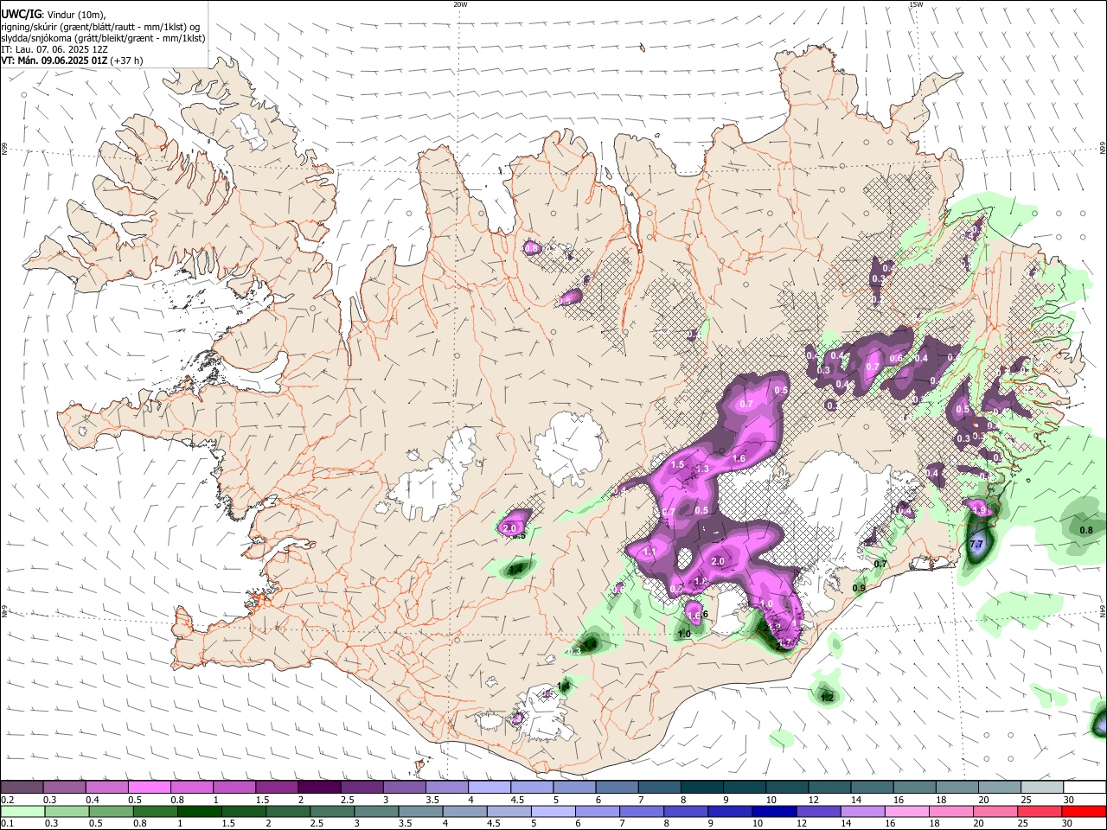Select the bright pink 0.5 swatch, top scale
This screenshot has height=830, width=1107.
(x=149, y=788)
